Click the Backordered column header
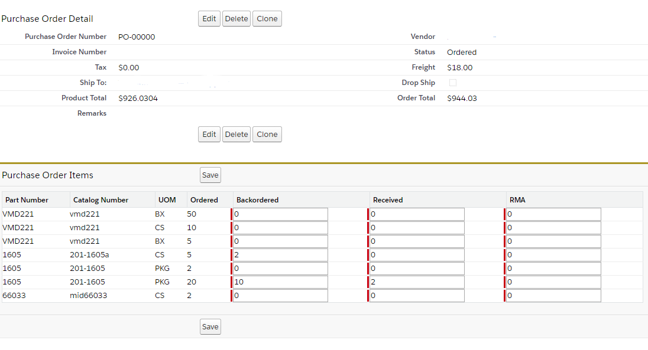This screenshot has width=648, height=350. 257,200
